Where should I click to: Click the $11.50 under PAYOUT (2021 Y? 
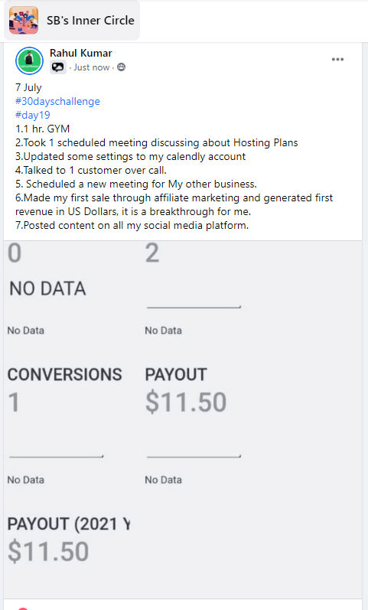pos(48,552)
